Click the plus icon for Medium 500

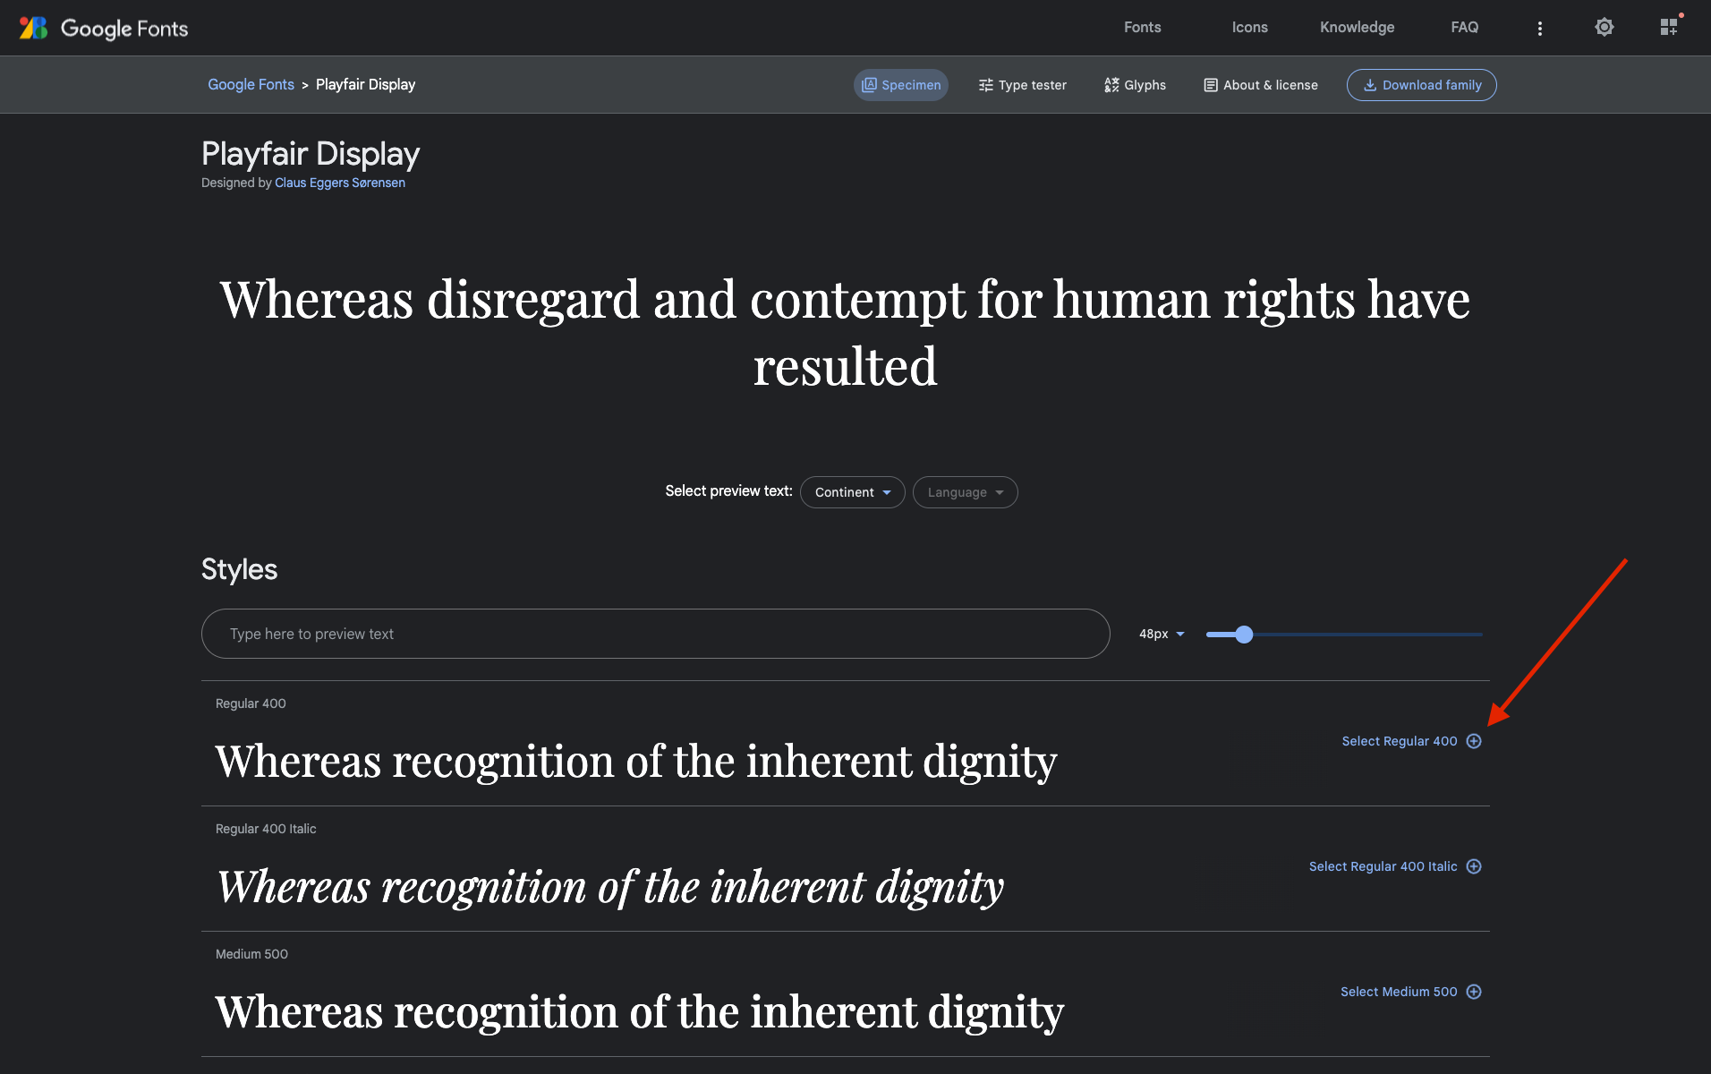click(x=1474, y=992)
